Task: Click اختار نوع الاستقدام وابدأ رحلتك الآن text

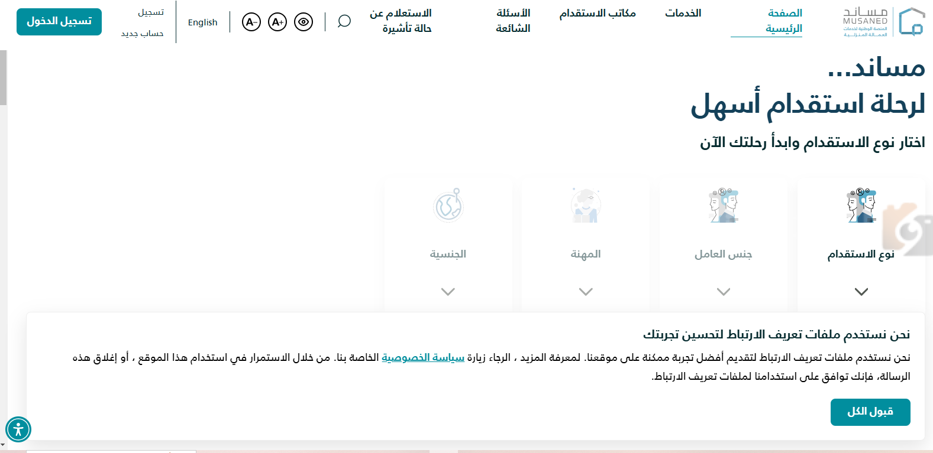Action: (812, 143)
